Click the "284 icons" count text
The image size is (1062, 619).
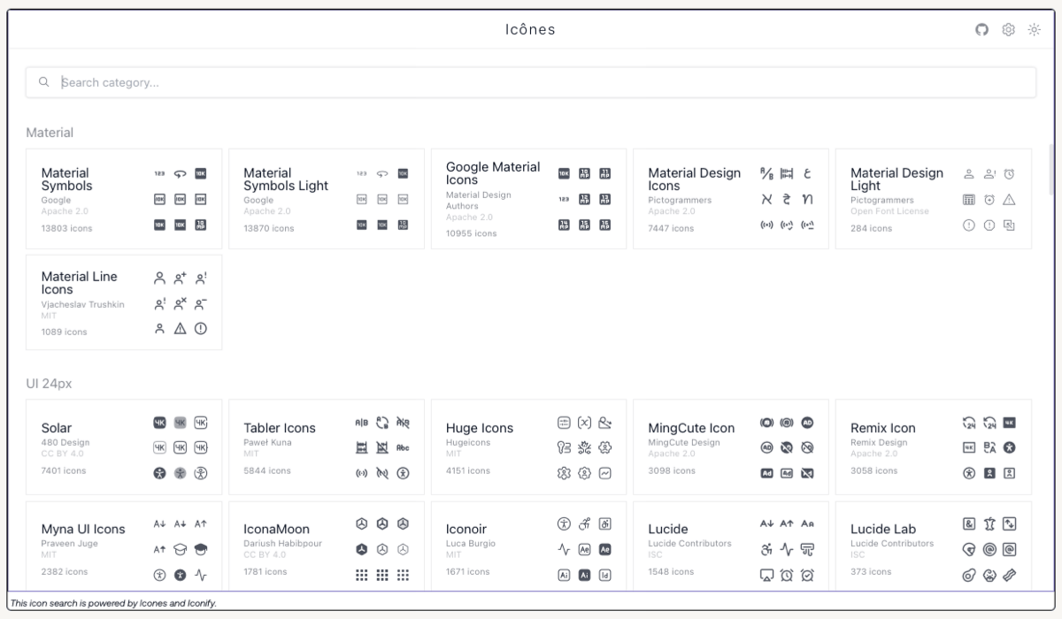(x=871, y=228)
